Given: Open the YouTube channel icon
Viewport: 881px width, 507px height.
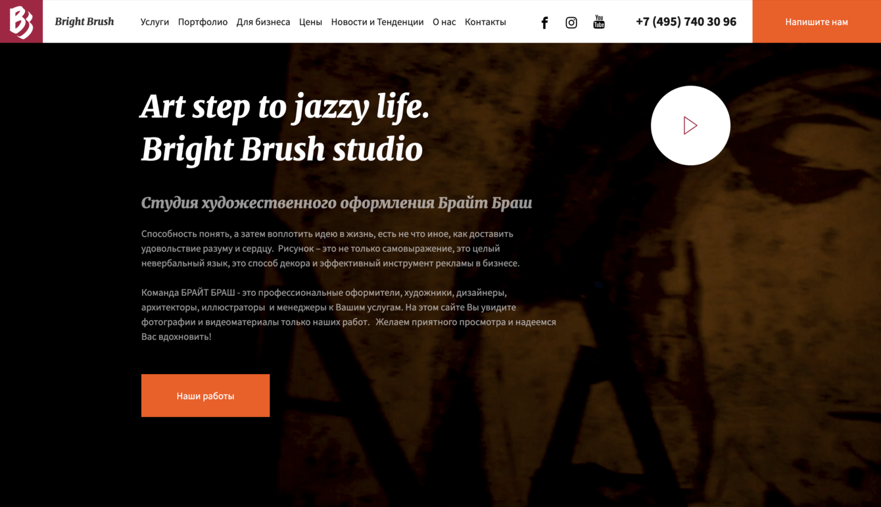Looking at the screenshot, I should (599, 22).
